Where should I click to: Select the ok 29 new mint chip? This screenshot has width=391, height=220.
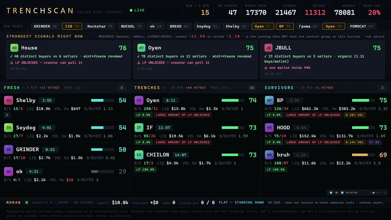point(156,26)
